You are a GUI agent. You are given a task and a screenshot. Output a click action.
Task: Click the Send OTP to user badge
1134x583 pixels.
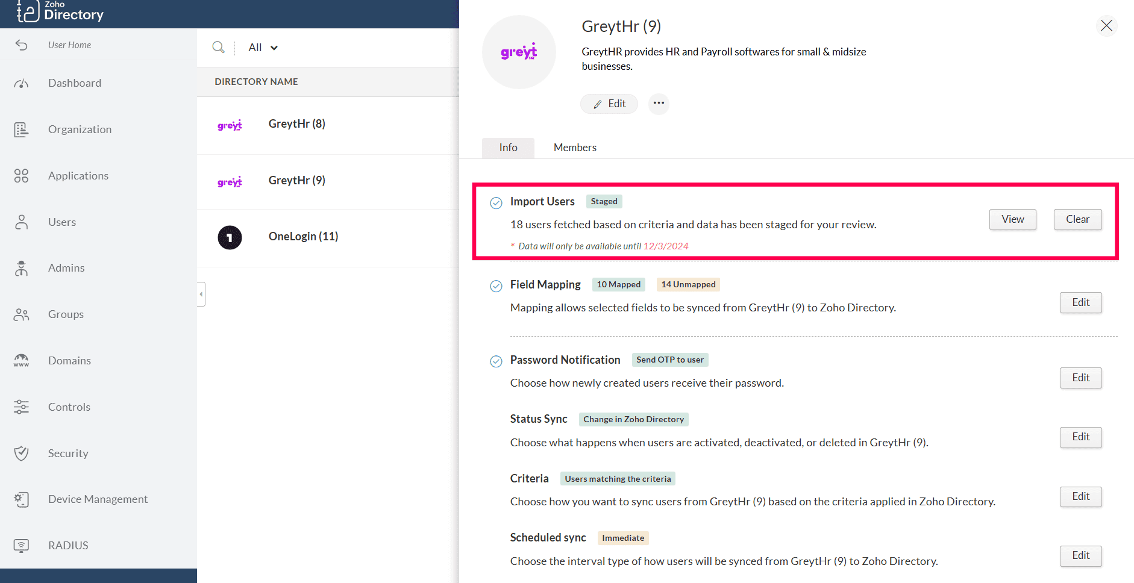670,360
